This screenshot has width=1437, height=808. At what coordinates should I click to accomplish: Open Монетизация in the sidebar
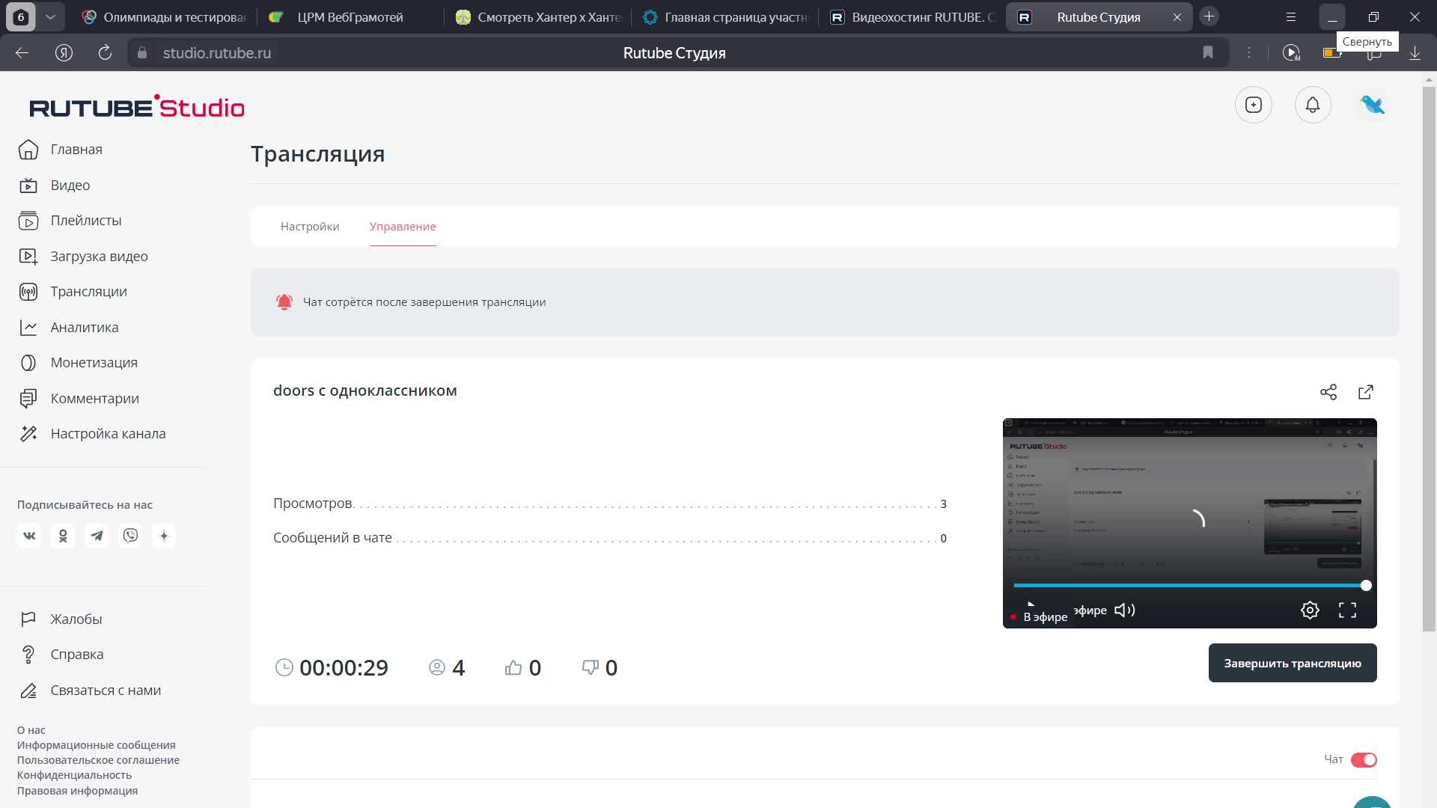78,363
